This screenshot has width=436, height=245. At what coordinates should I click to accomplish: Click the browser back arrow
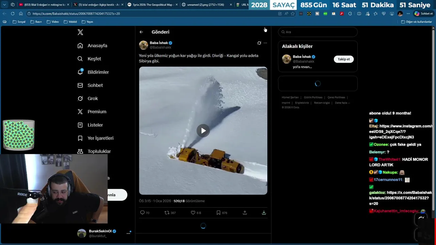pyautogui.click(x=4, y=14)
